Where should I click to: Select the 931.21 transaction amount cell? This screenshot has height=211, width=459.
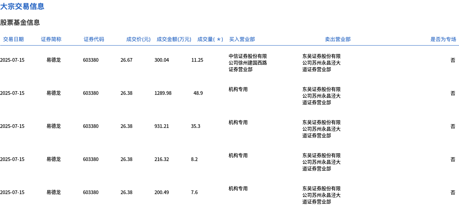pyautogui.click(x=161, y=126)
